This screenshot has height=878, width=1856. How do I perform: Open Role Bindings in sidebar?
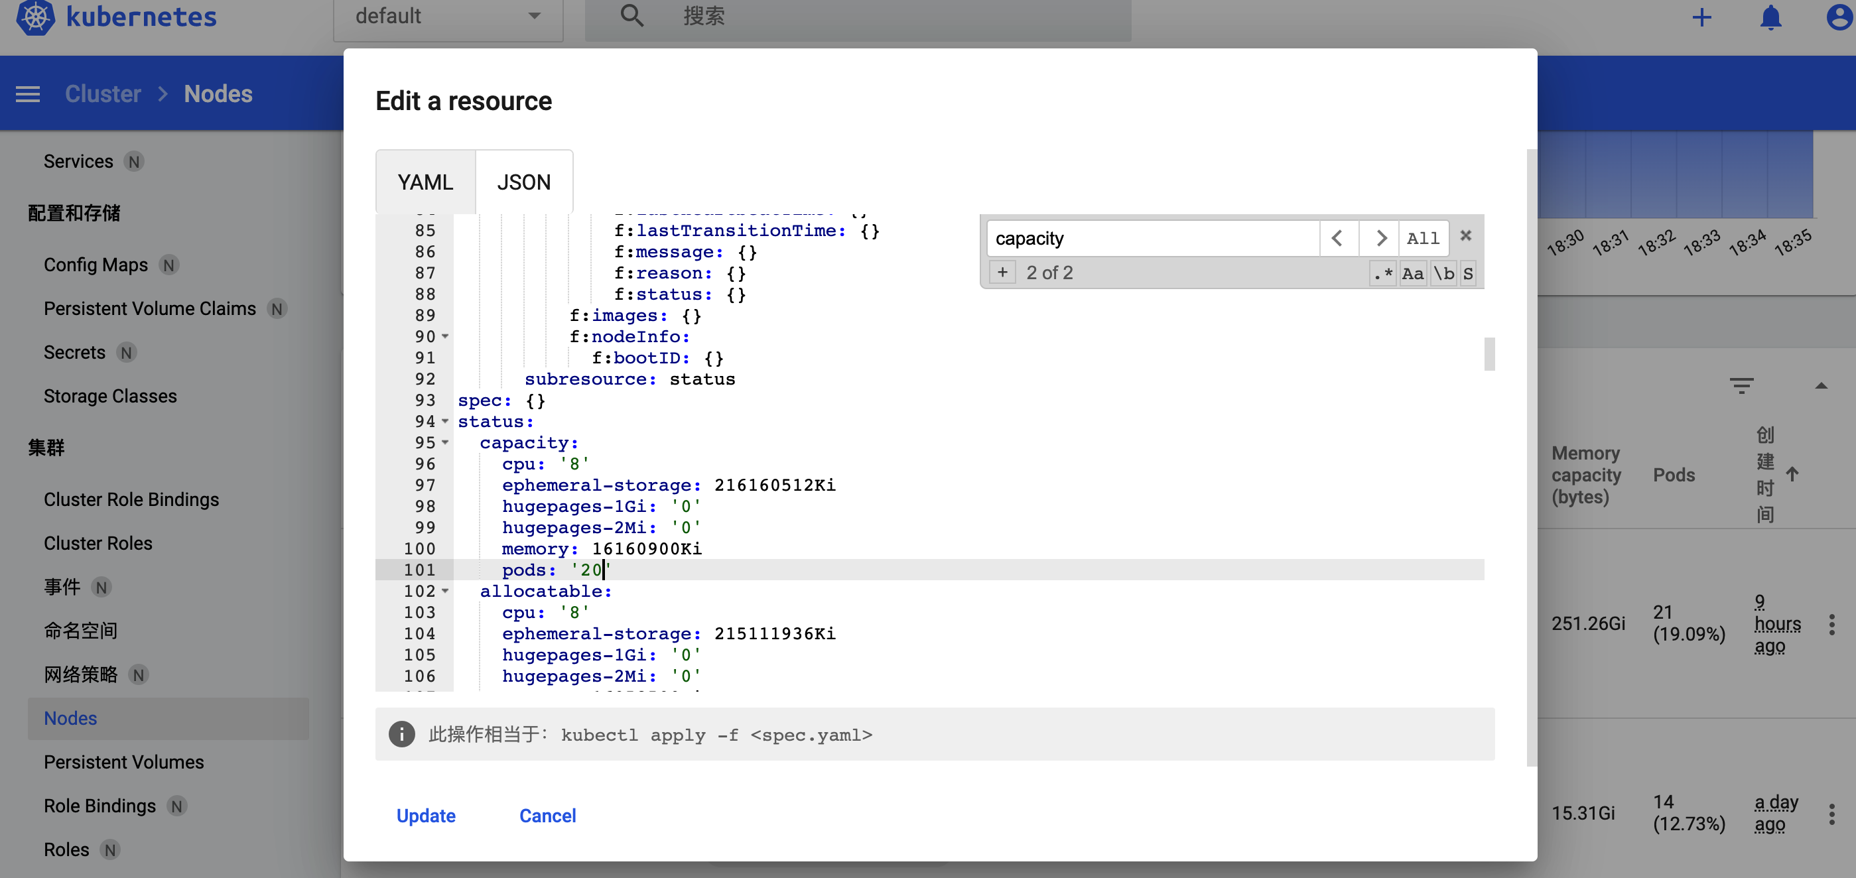99,806
